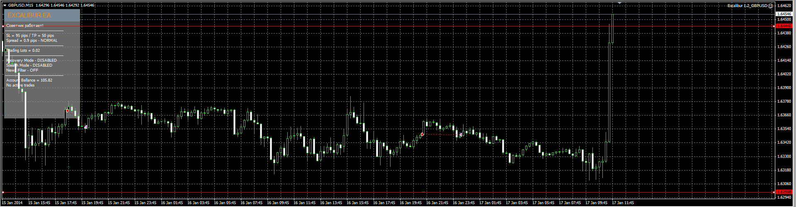Click the 'Trading Lots = 0.02' line
The height and width of the screenshot is (207, 796).
(23, 51)
